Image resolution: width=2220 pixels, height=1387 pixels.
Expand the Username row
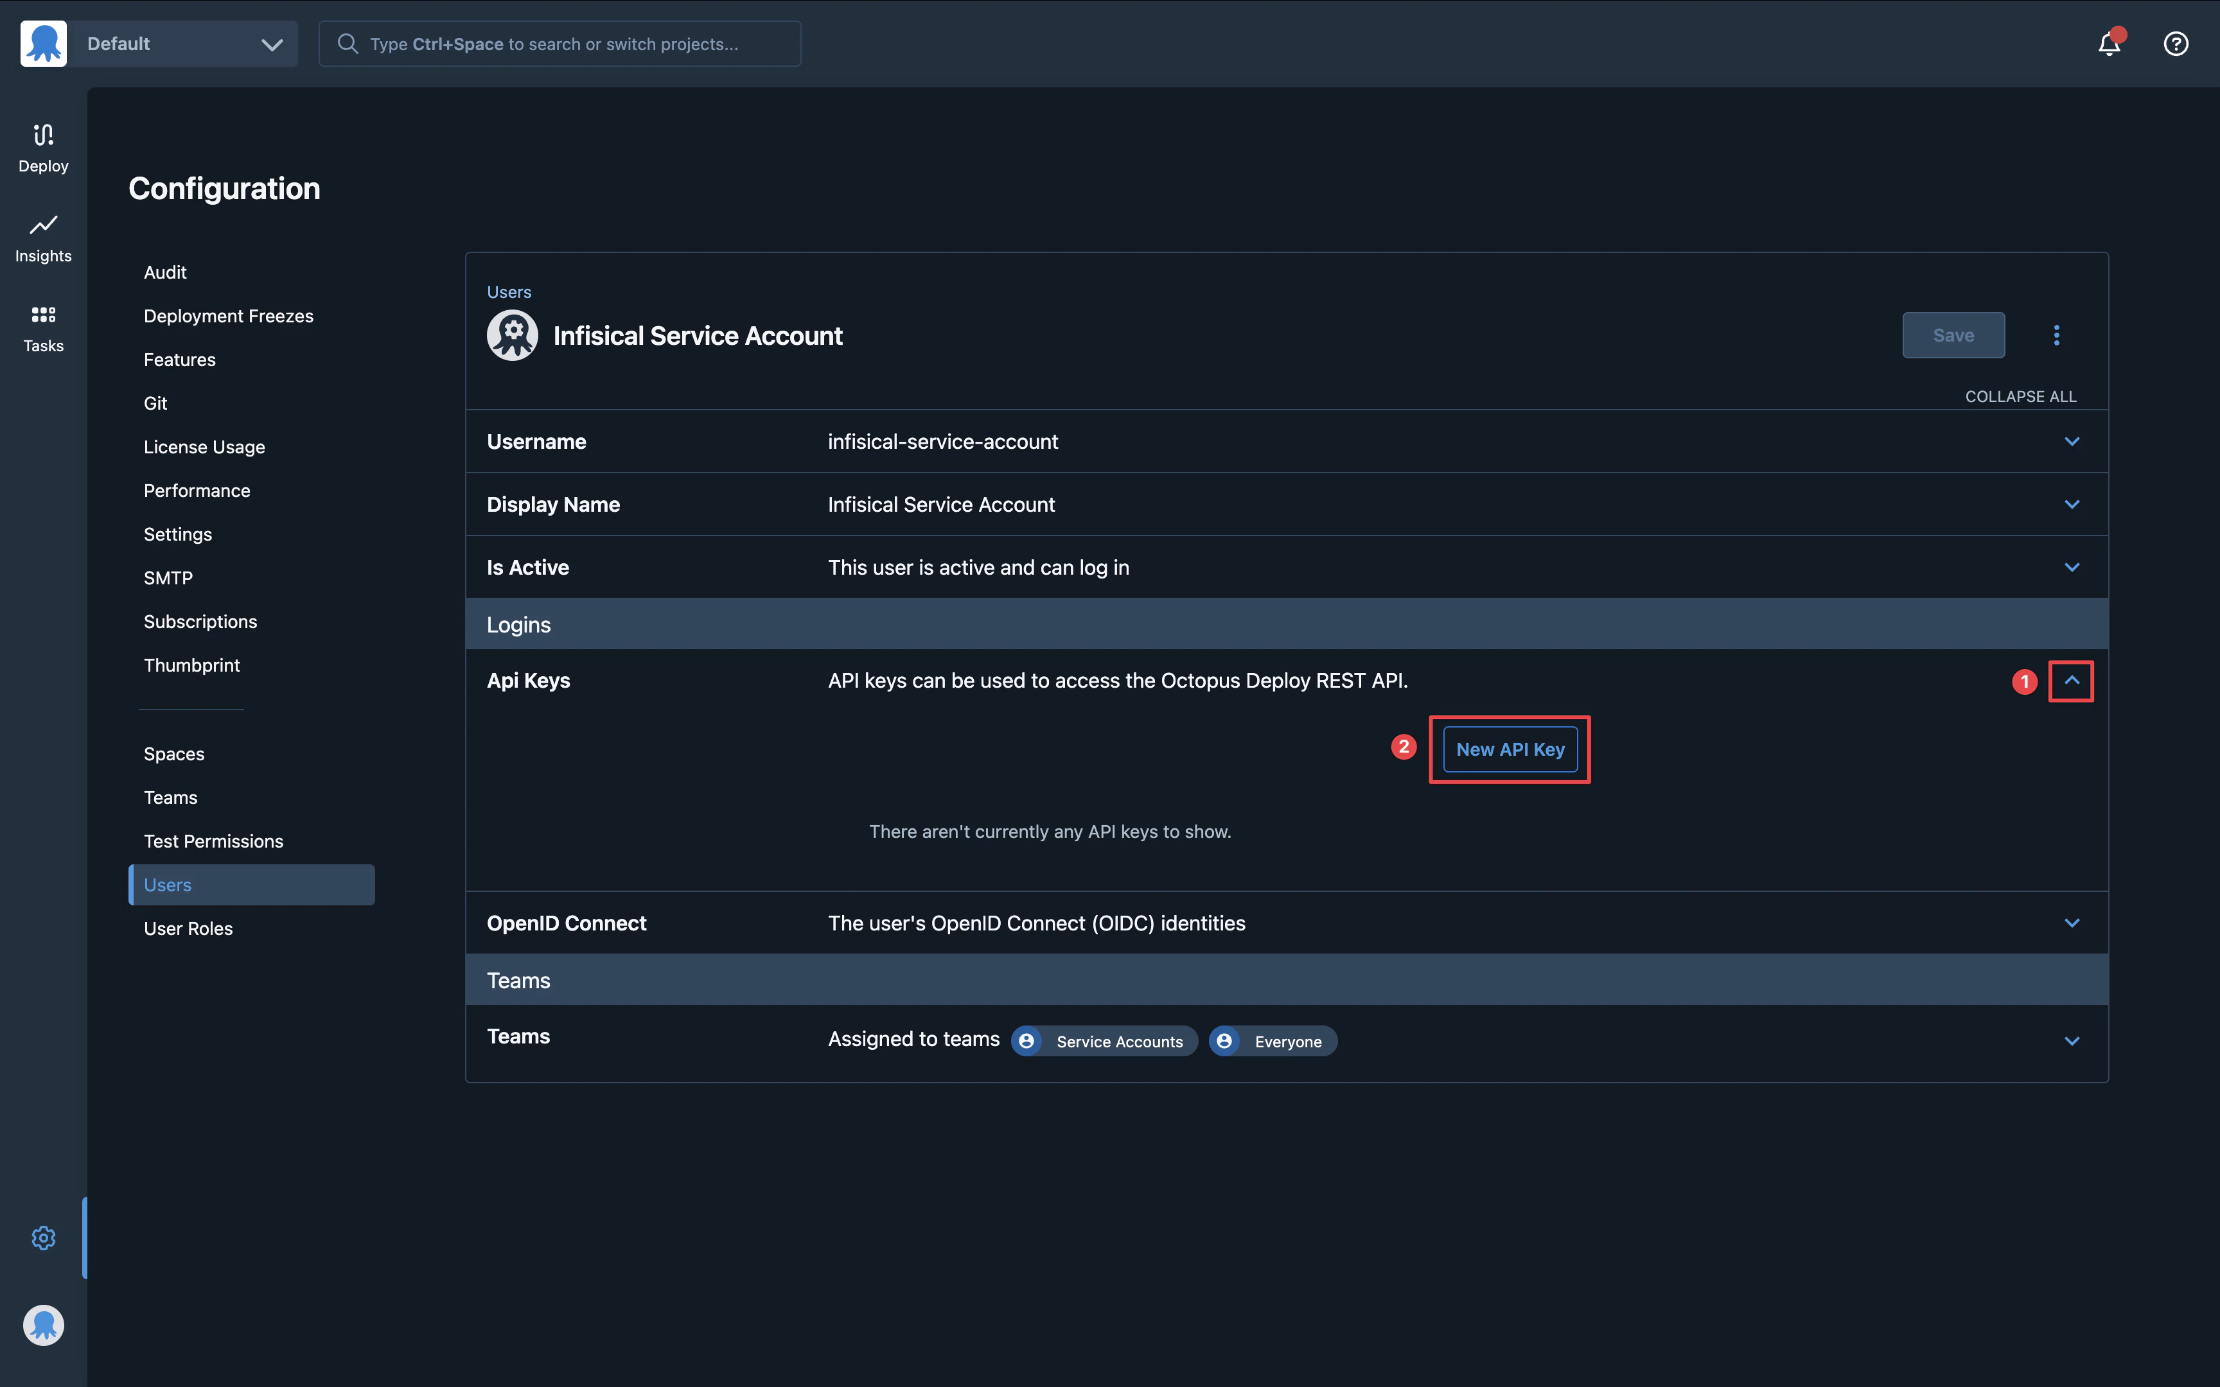[2072, 441]
